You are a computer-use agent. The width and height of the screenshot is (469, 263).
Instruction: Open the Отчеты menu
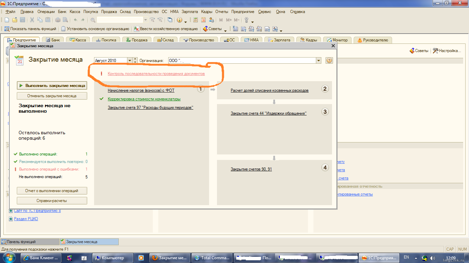[x=221, y=12]
